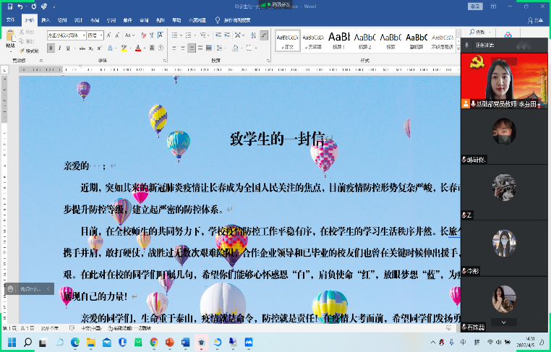Screen dimensions: 551x352
Task: Click the bullets list icon
Action: coord(175,35)
